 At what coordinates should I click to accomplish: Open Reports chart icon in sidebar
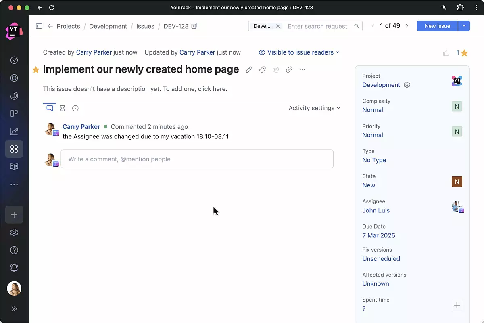click(14, 131)
